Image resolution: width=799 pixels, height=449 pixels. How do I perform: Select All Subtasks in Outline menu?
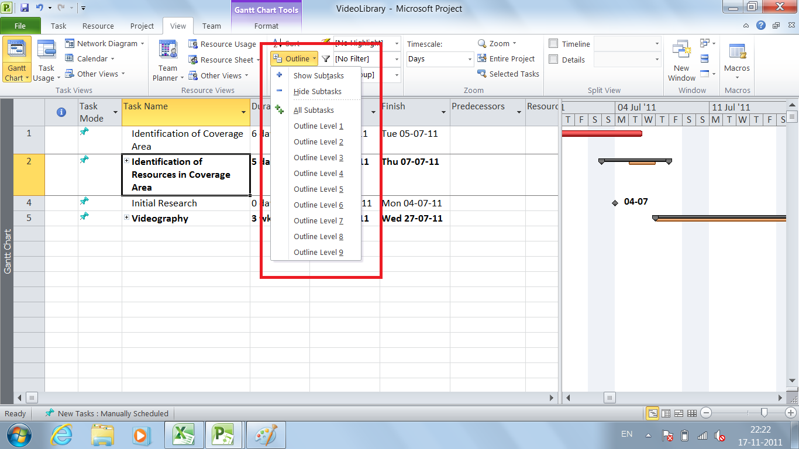[316, 110]
